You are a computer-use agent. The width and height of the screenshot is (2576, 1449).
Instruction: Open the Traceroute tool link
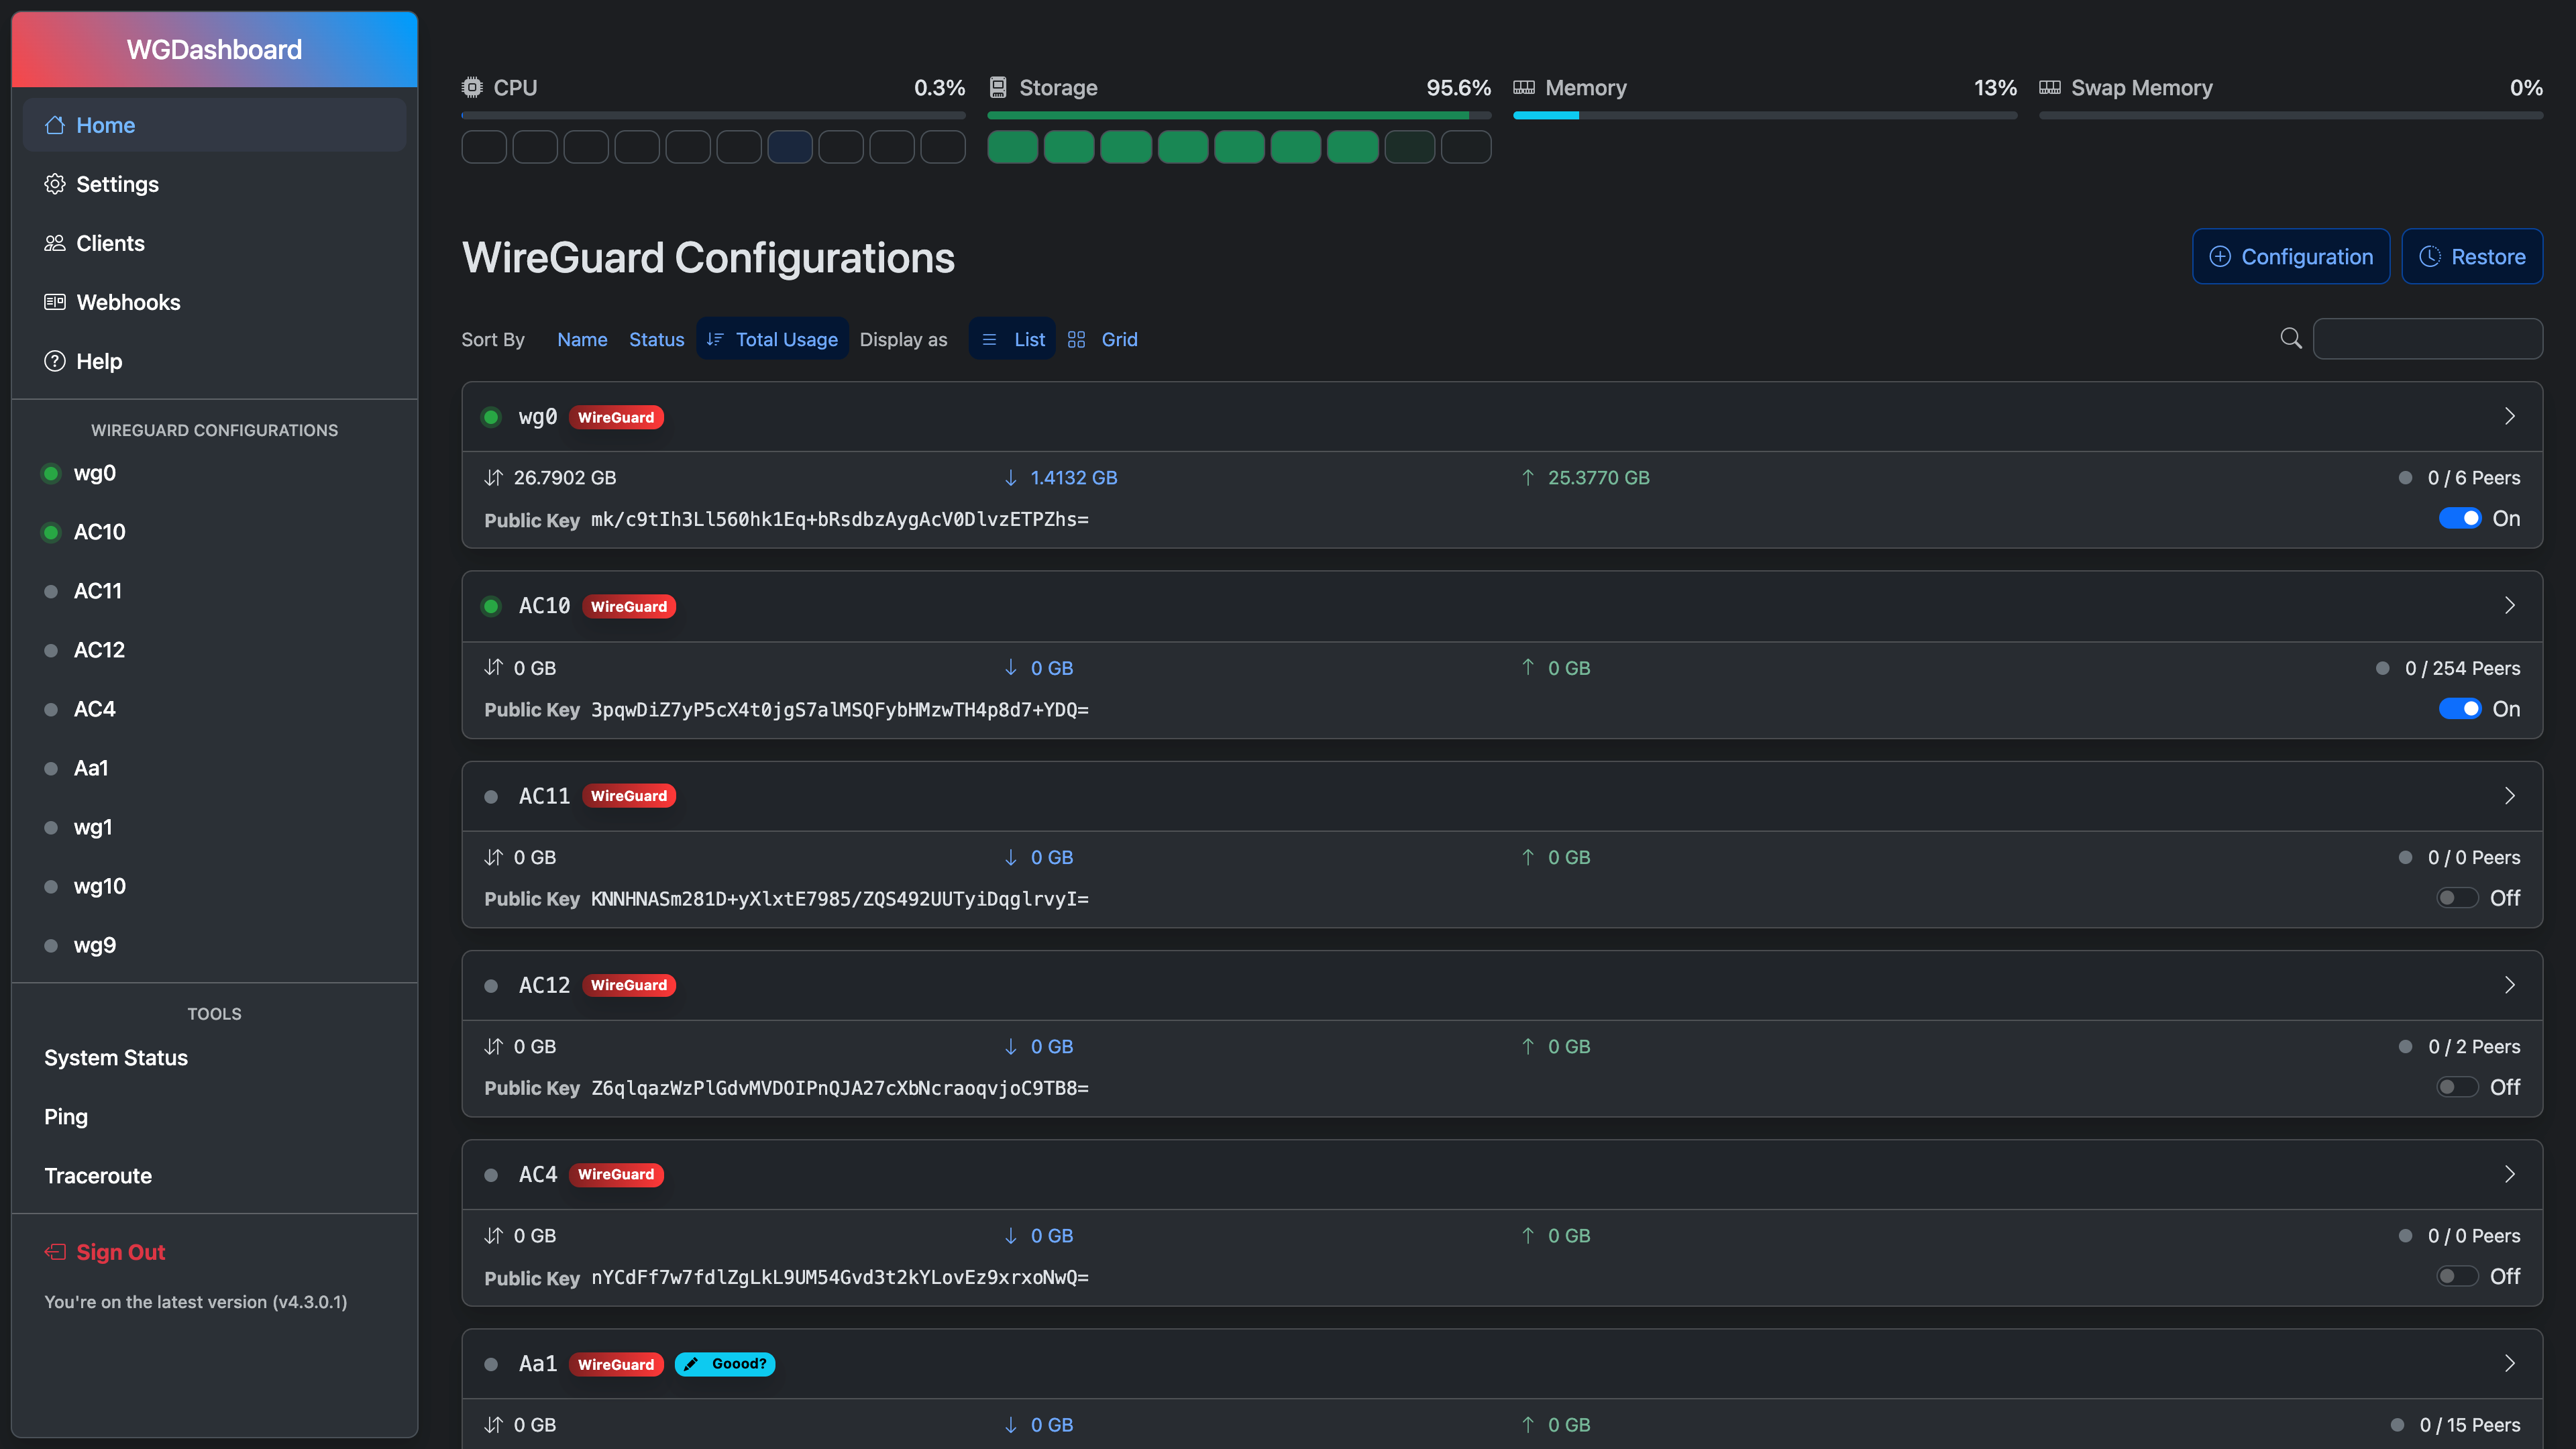(x=98, y=1175)
